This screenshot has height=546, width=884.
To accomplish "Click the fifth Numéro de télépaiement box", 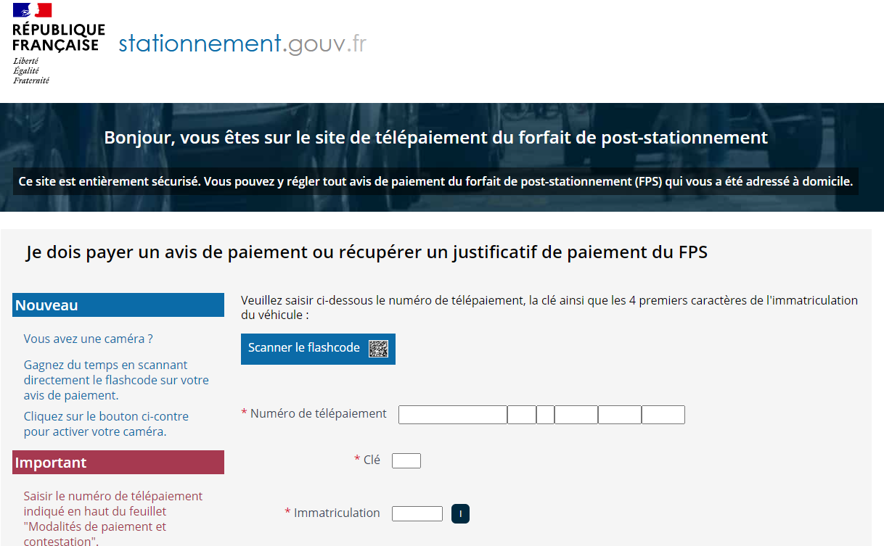I will (x=620, y=415).
